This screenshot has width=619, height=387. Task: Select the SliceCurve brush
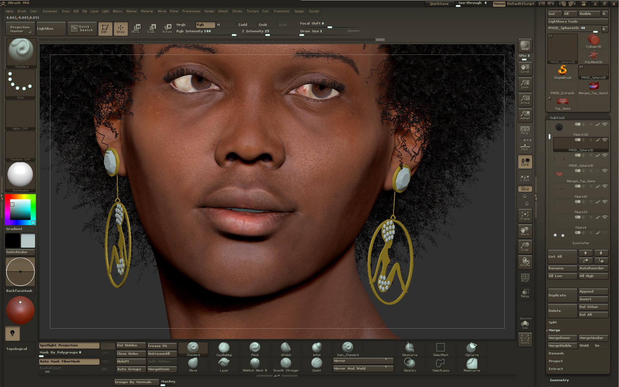tap(409, 349)
